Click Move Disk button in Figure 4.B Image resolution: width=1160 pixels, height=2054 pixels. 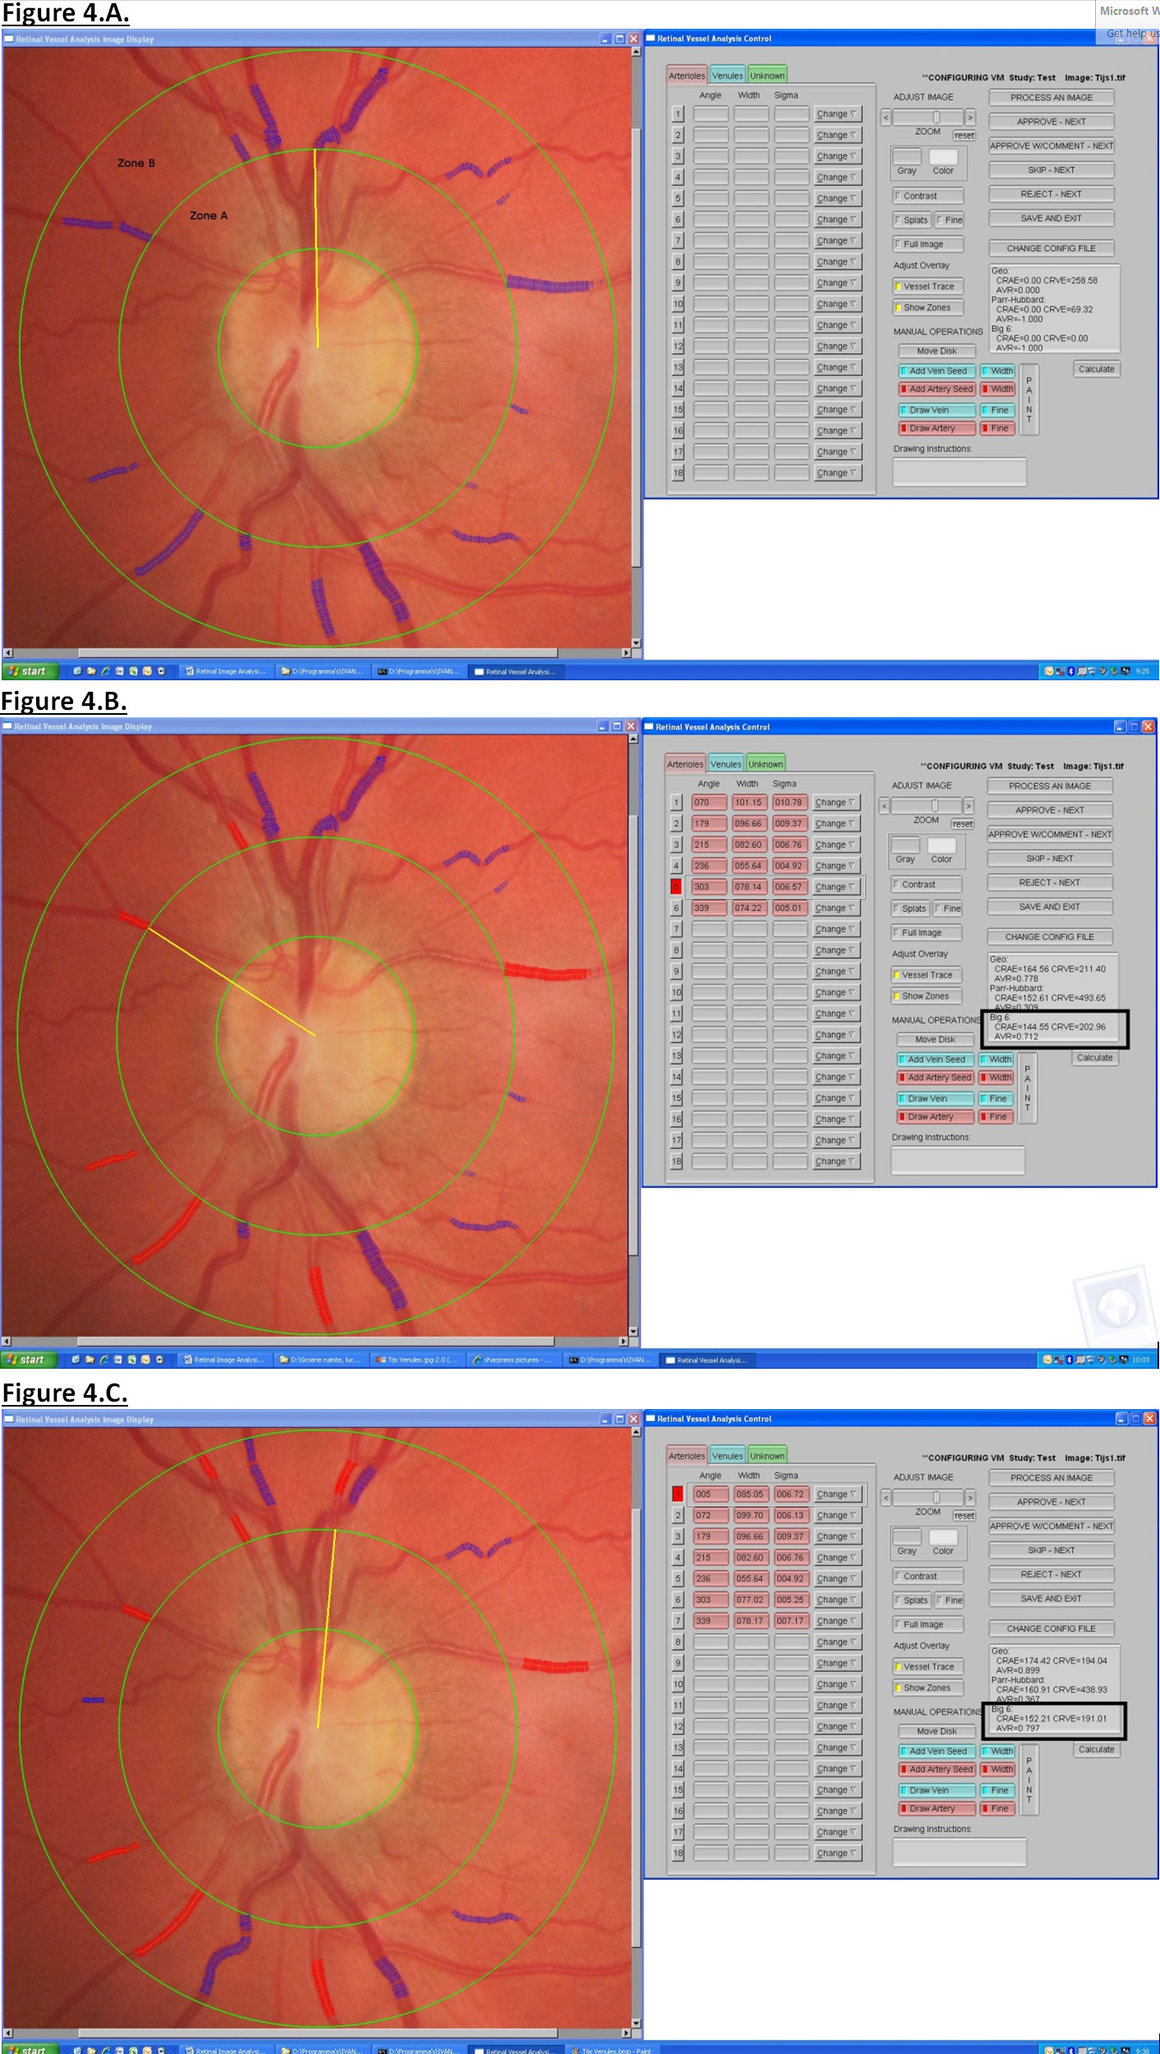(x=935, y=1039)
